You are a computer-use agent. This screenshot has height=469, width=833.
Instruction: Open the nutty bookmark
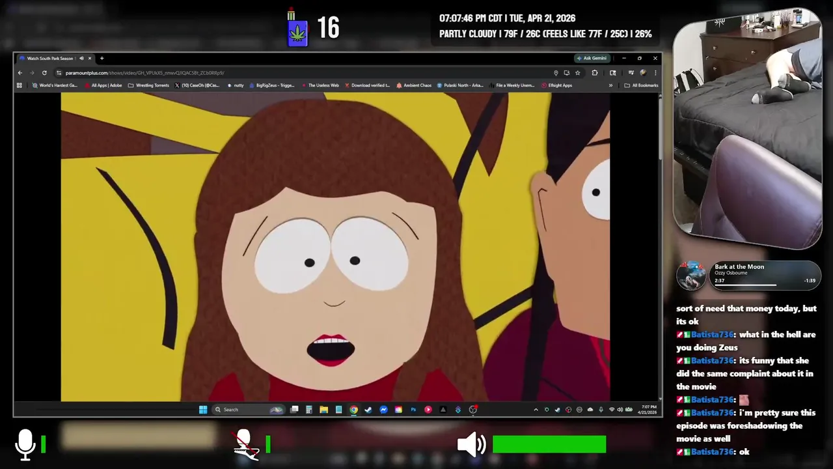tap(236, 85)
